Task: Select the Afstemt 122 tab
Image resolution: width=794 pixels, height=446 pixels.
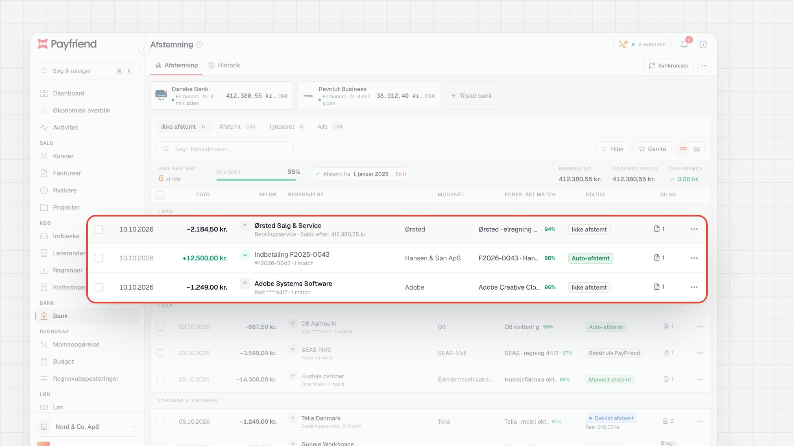Action: point(238,127)
